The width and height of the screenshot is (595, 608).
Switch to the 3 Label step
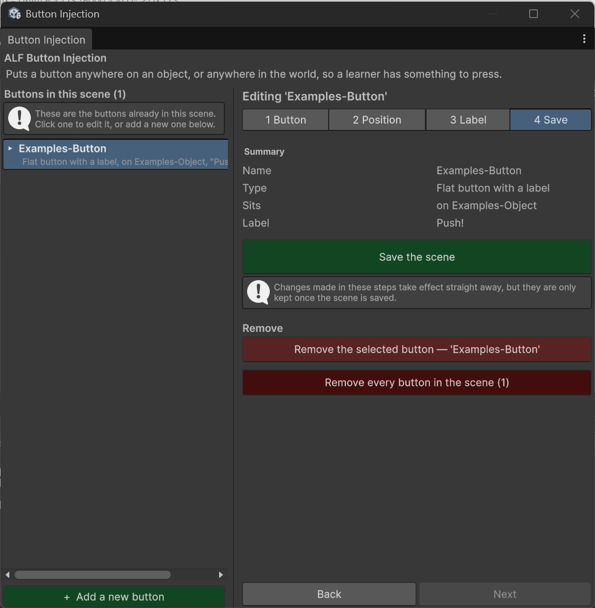pyautogui.click(x=468, y=120)
